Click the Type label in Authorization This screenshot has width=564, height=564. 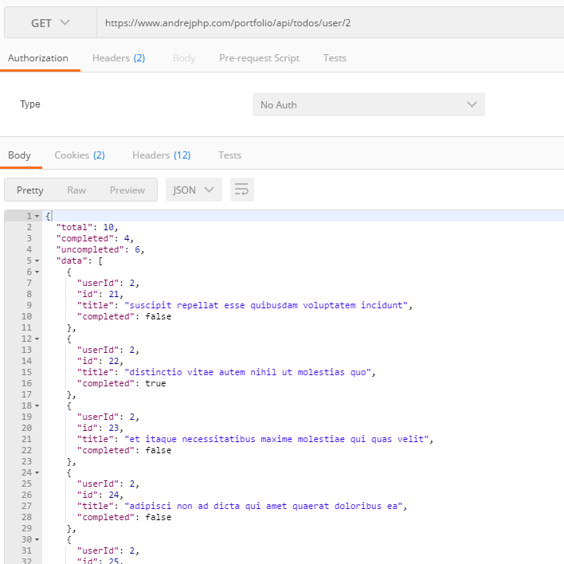[x=30, y=104]
